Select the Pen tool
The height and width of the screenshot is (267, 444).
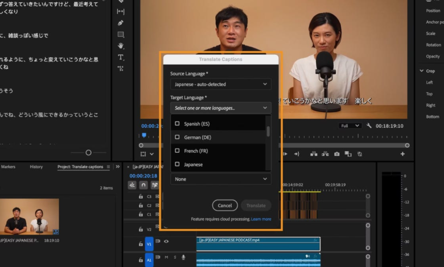pos(121,23)
